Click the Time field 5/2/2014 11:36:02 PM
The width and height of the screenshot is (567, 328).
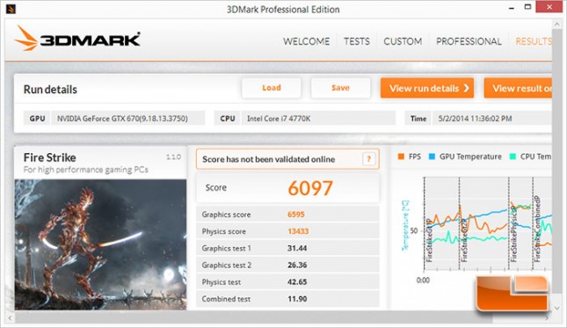tap(491, 118)
